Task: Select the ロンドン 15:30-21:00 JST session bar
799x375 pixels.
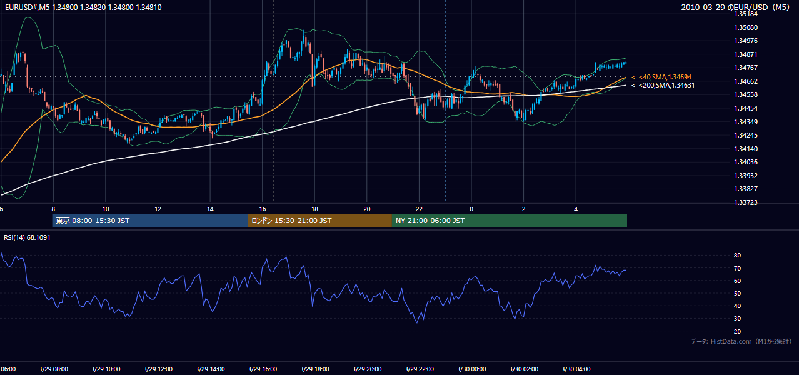Action: click(x=320, y=221)
